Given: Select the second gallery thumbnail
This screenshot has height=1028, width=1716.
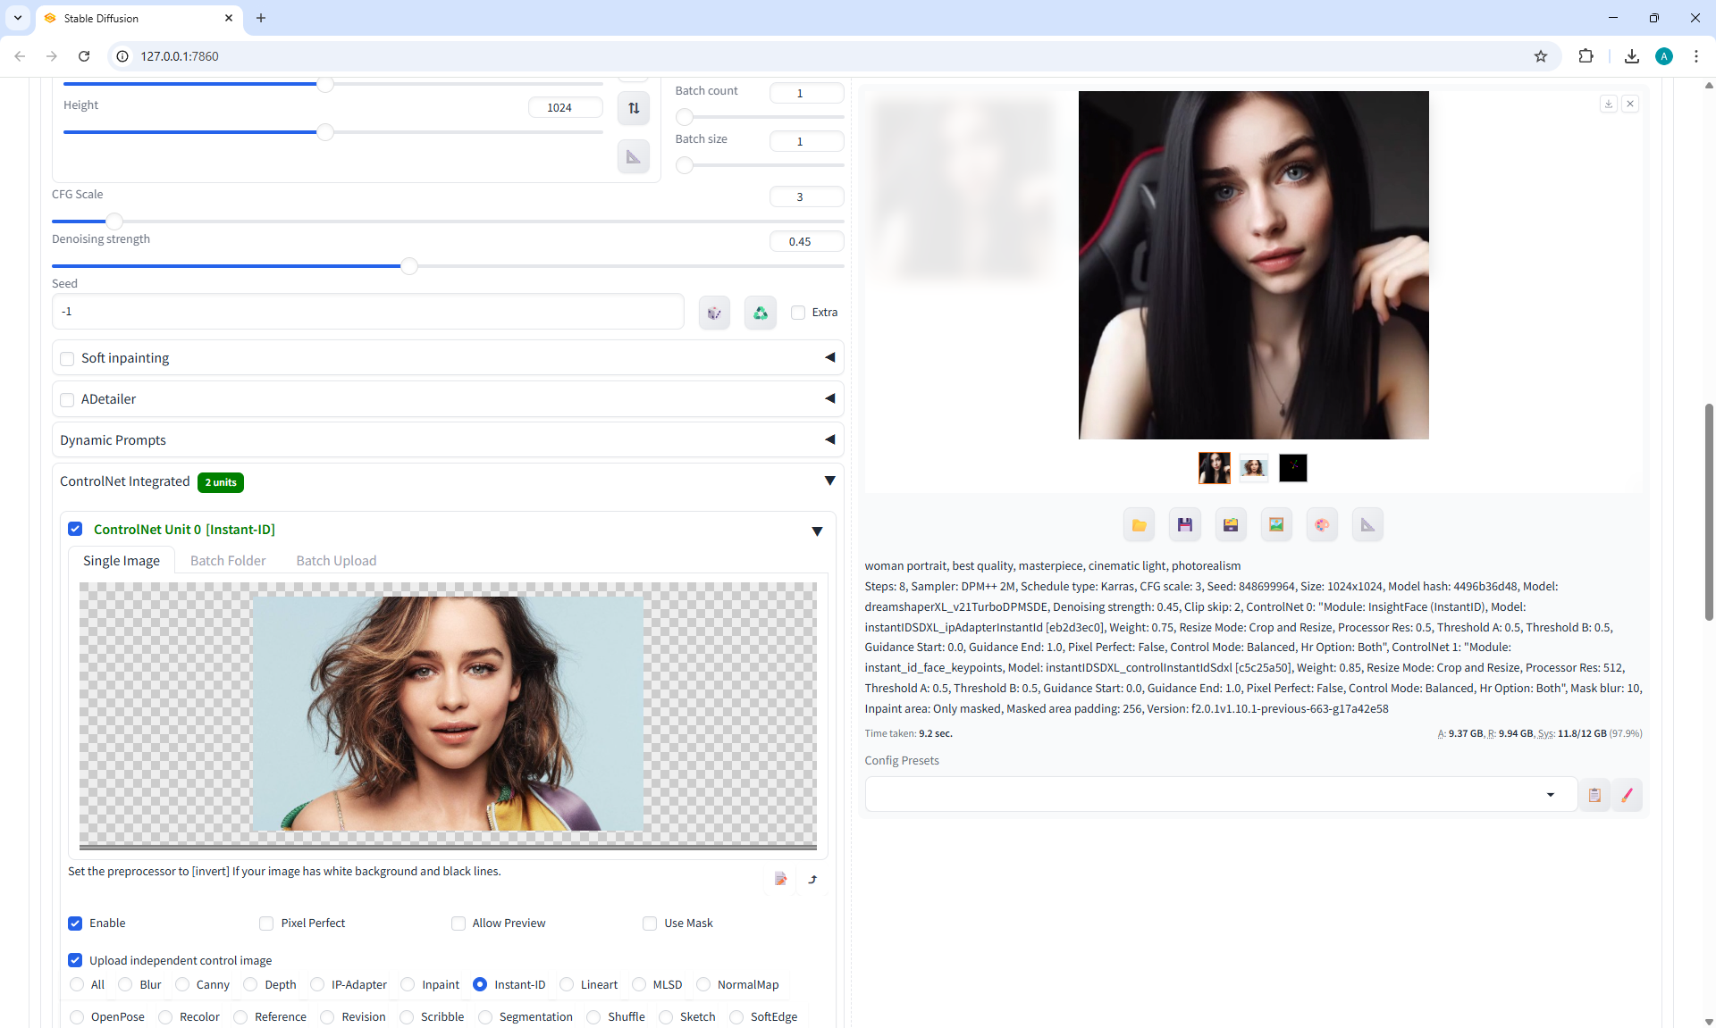Looking at the screenshot, I should [x=1253, y=468].
